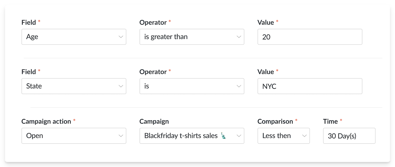Click the 'Time' label above 30 Day(s)
The image size is (395, 167).
330,121
